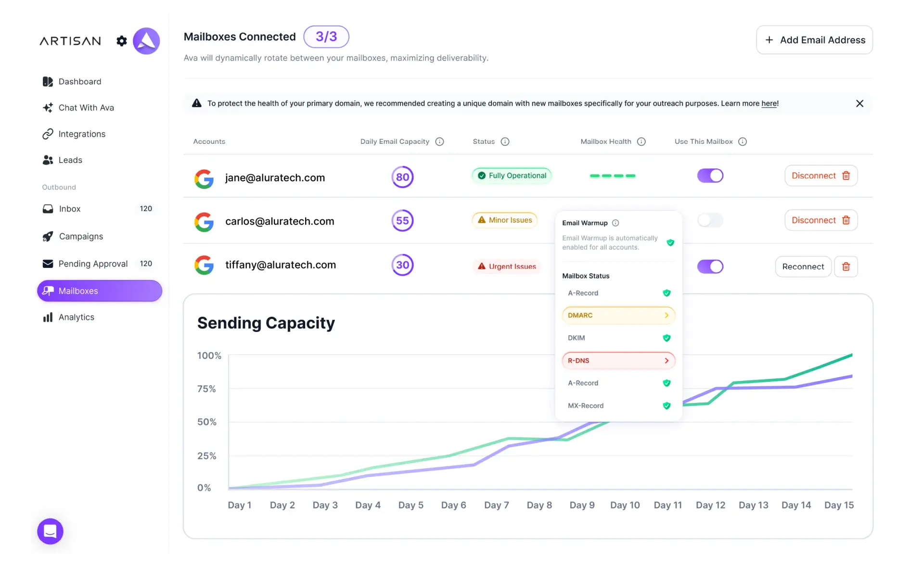Click the Email Warmup info icon
Image resolution: width=924 pixels, height=567 pixels.
point(616,223)
